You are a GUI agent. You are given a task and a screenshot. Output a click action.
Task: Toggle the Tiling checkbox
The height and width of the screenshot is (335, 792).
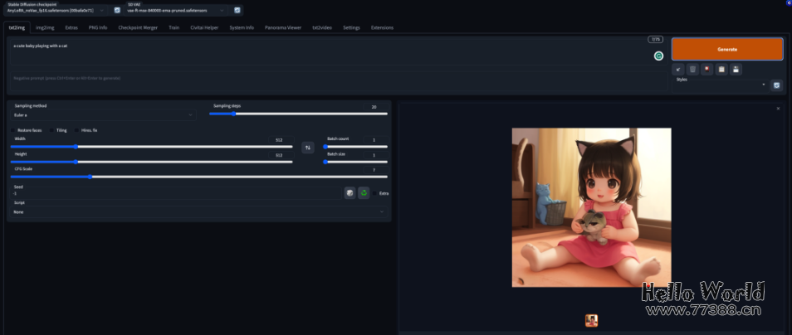51,130
